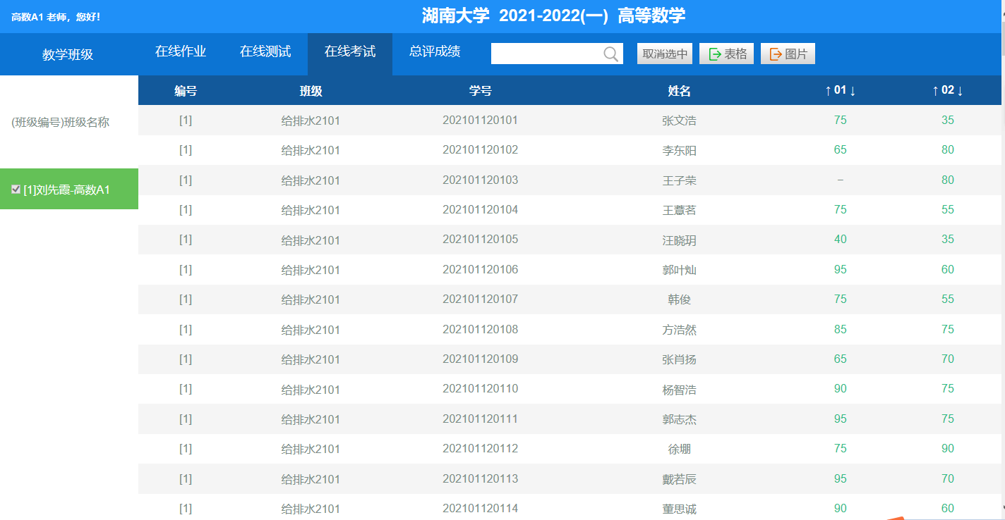This screenshot has height=520, width=1005.
Task: Sort column 01 descending with down arrow
Action: click(853, 90)
